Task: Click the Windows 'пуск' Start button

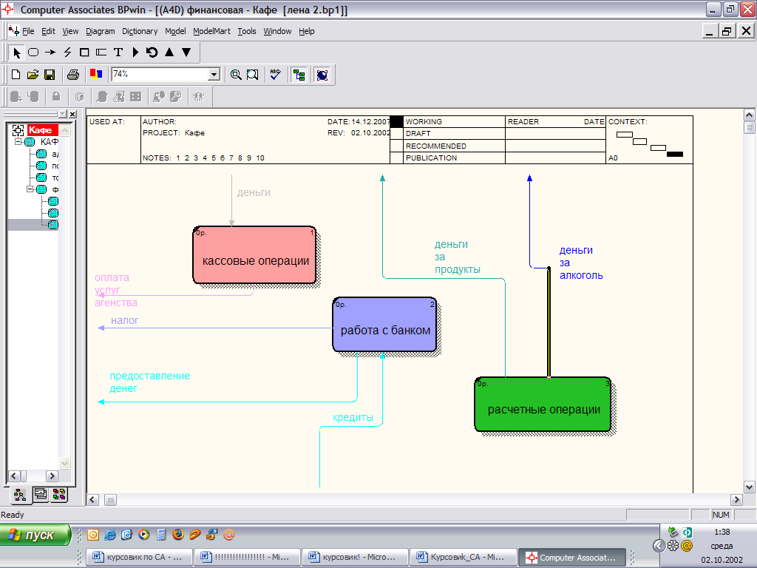Action: (x=35, y=535)
